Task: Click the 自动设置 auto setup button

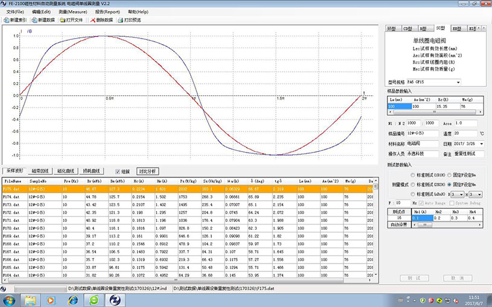Action: point(399,225)
